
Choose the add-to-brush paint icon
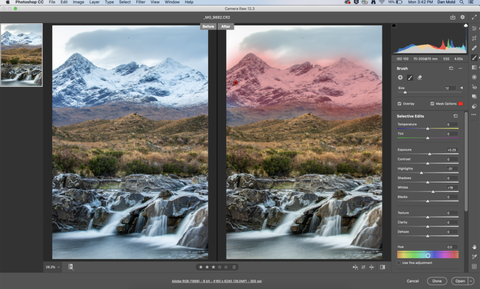pos(410,77)
